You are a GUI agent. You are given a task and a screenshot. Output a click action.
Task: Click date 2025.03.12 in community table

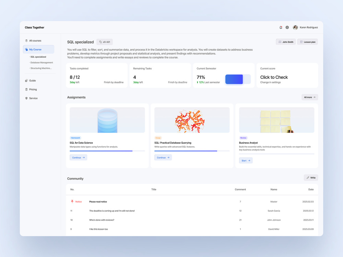point(308,211)
